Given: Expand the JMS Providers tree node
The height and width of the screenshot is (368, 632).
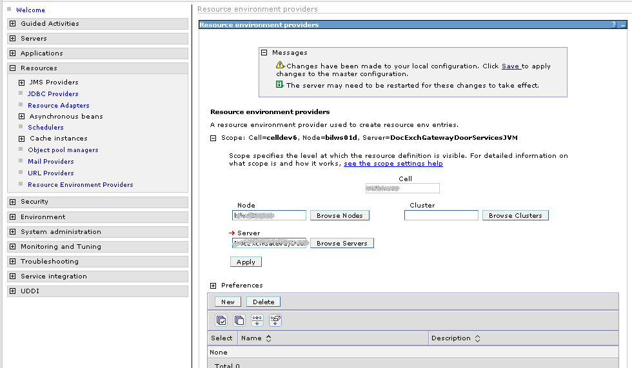Looking at the screenshot, I should 22,82.
